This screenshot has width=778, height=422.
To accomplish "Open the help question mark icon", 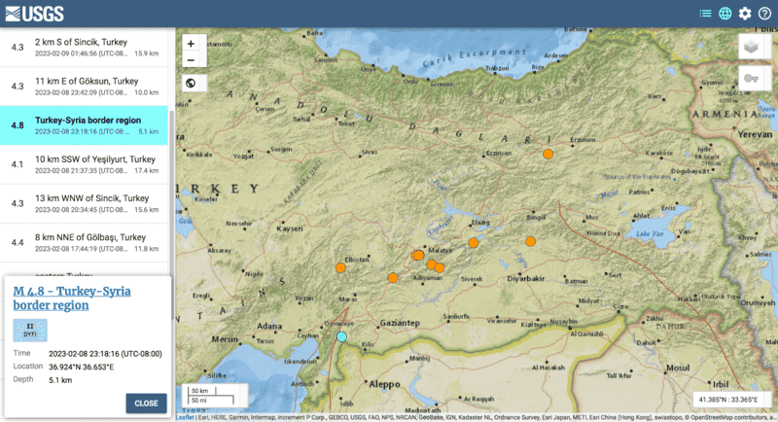I will tap(764, 14).
